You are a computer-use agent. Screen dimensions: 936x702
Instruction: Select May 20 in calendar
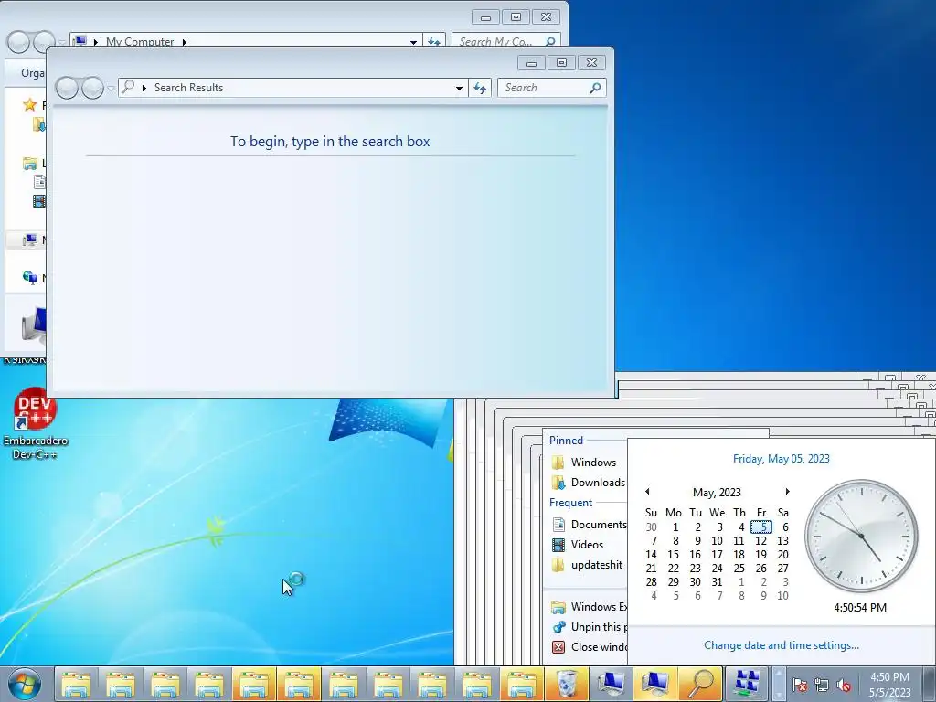782,555
